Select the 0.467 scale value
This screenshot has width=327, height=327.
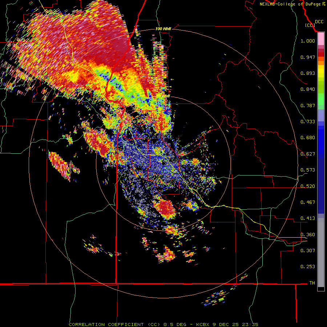[308, 202]
